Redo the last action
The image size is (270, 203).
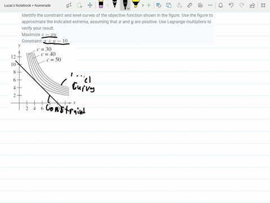click(242, 5)
